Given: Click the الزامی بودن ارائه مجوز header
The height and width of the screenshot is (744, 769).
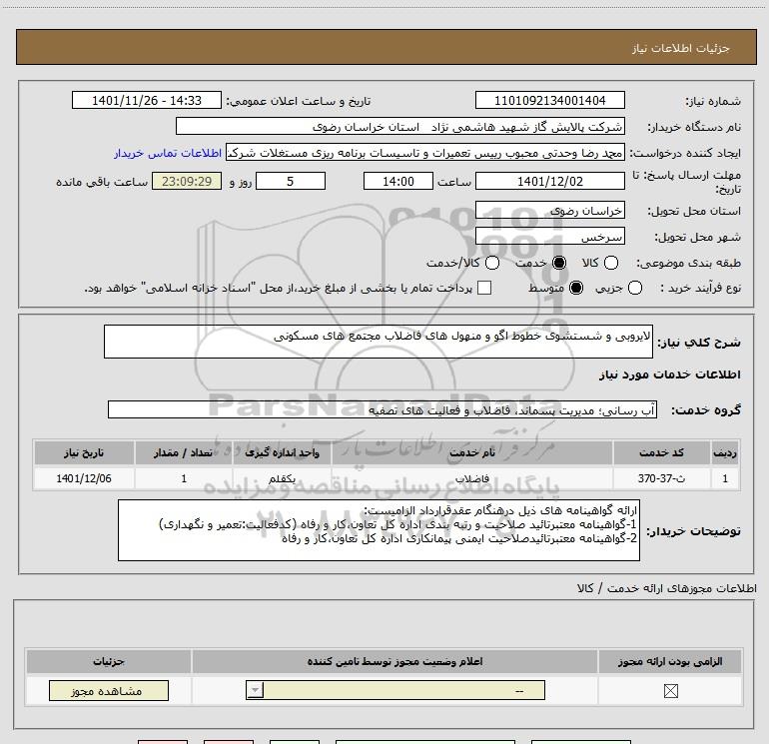Looking at the screenshot, I should pos(670,661).
